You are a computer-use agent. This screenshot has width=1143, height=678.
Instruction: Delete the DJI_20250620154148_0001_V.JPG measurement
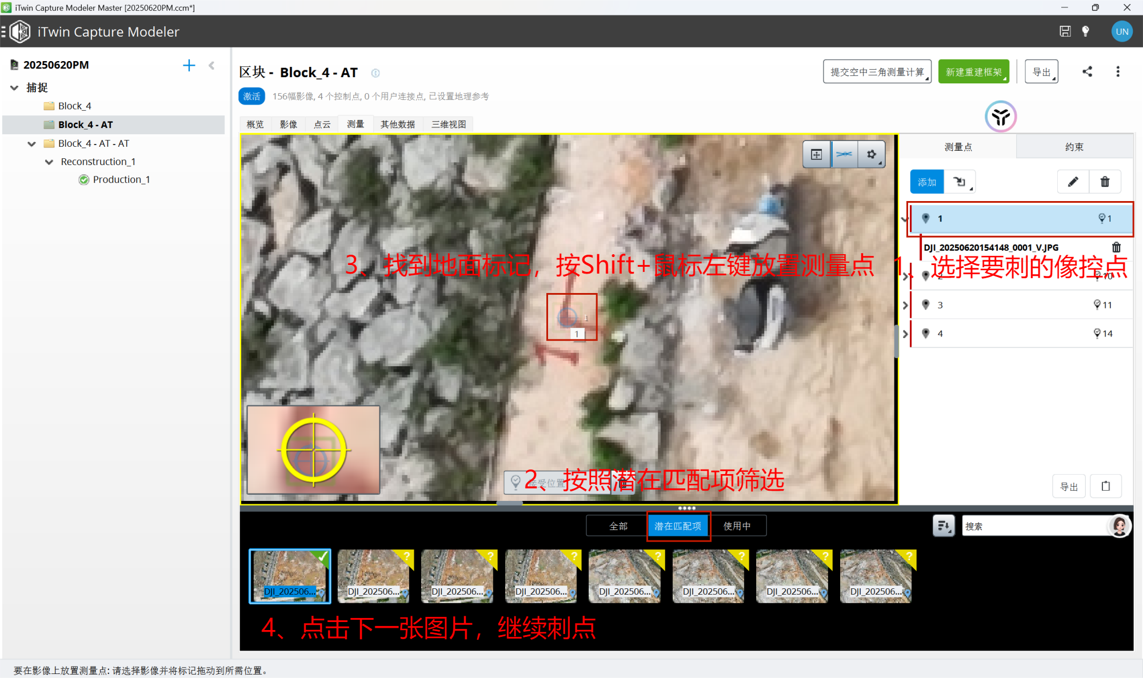pos(1116,247)
